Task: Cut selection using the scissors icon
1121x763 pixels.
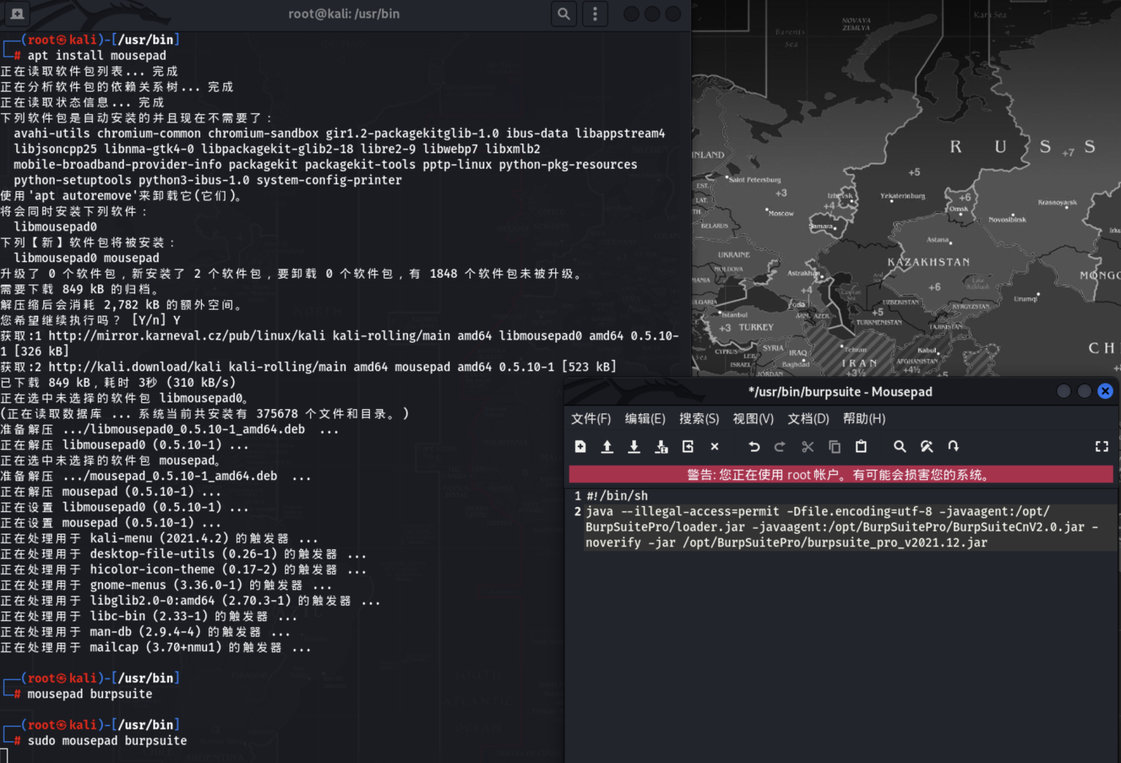Action: tap(807, 446)
